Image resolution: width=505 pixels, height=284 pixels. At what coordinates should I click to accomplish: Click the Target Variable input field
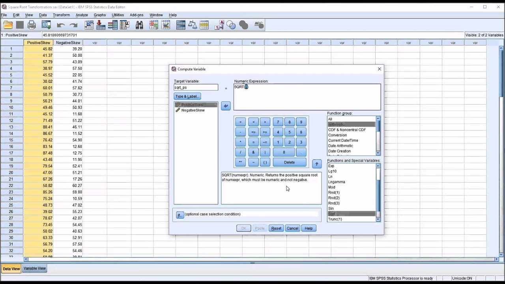196,88
